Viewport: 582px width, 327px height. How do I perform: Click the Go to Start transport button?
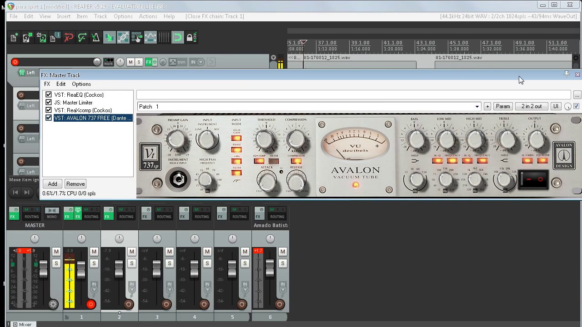point(15,192)
